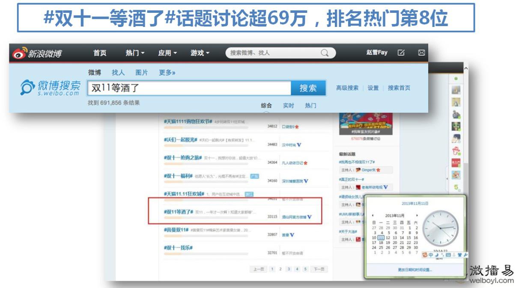Open 更改日期和时间设置... link
This screenshot has width=522, height=288.
(415, 270)
